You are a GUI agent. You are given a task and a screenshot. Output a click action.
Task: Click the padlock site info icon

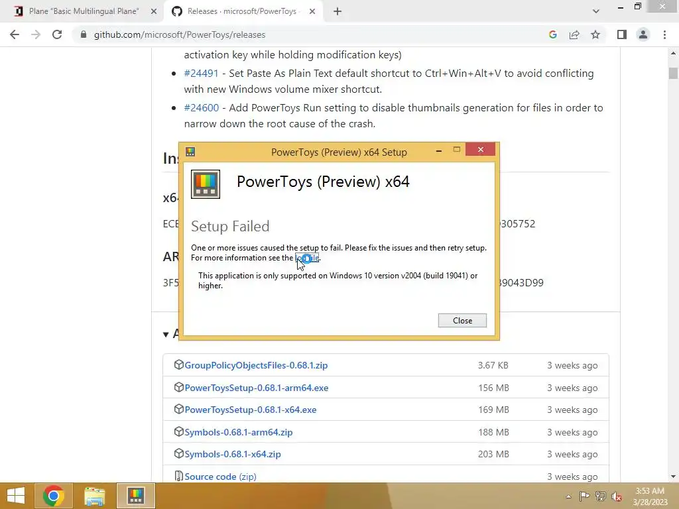[84, 34]
